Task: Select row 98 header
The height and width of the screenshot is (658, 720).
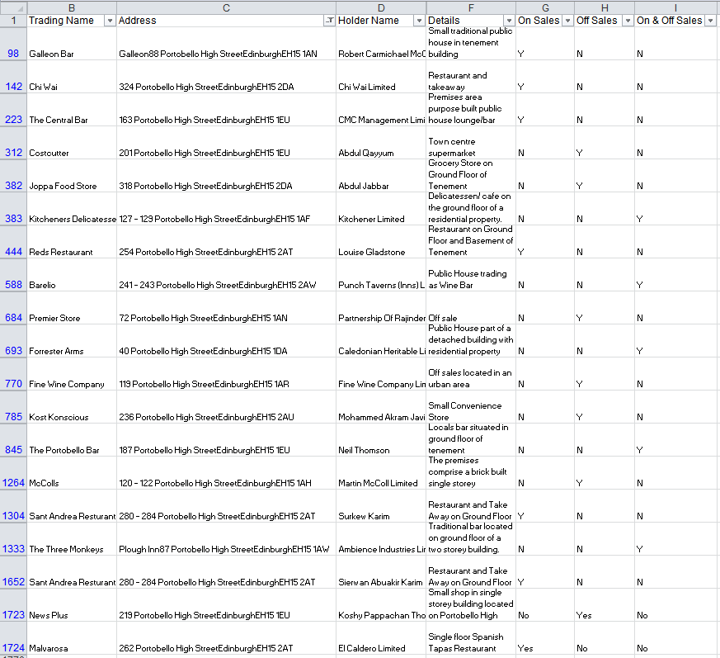Action: pyautogui.click(x=13, y=44)
